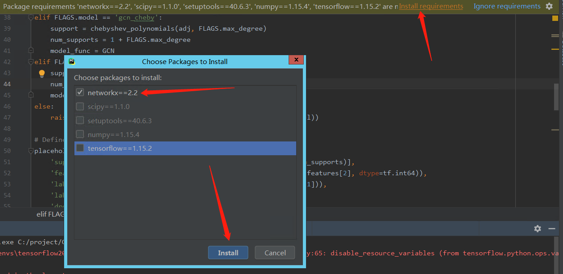The height and width of the screenshot is (274, 563).
Task: Click the line number 44
Action: (x=7, y=84)
